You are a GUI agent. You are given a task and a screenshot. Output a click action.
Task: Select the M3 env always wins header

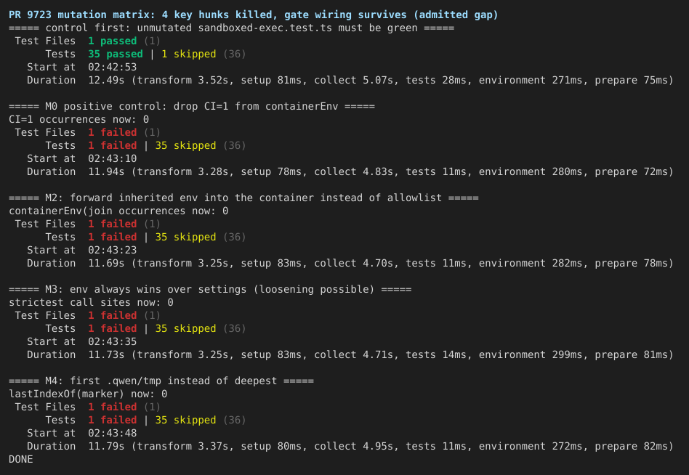point(211,290)
